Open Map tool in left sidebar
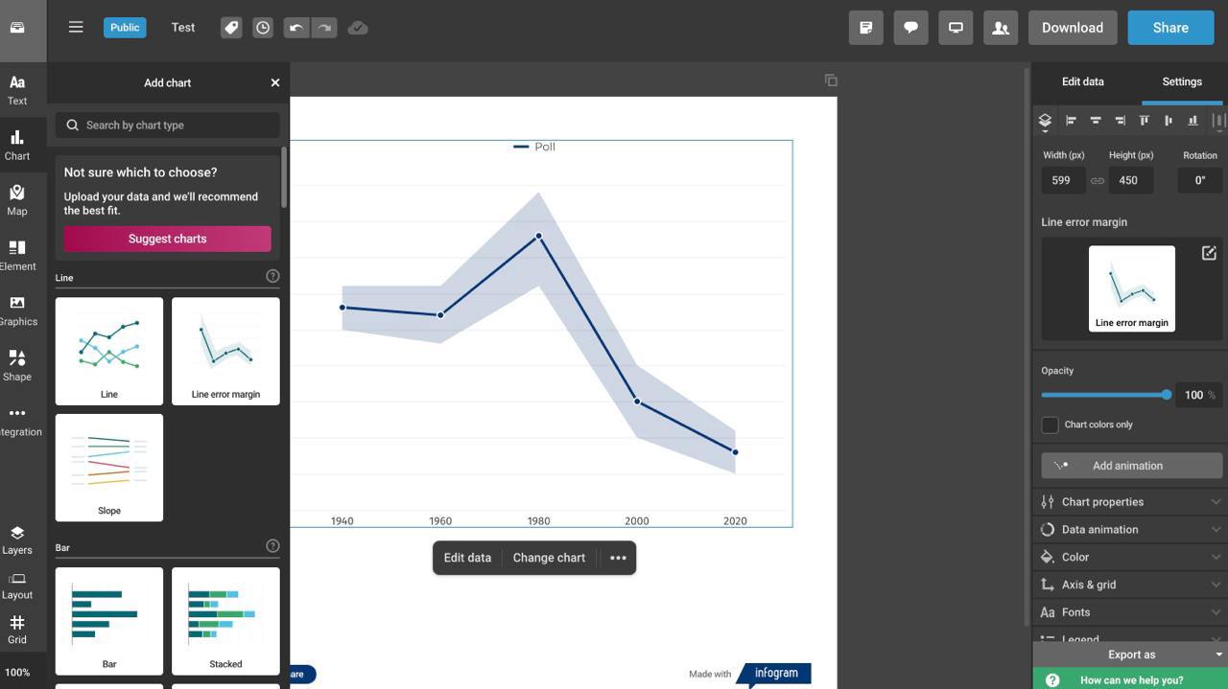The width and height of the screenshot is (1228, 689). tap(17, 199)
